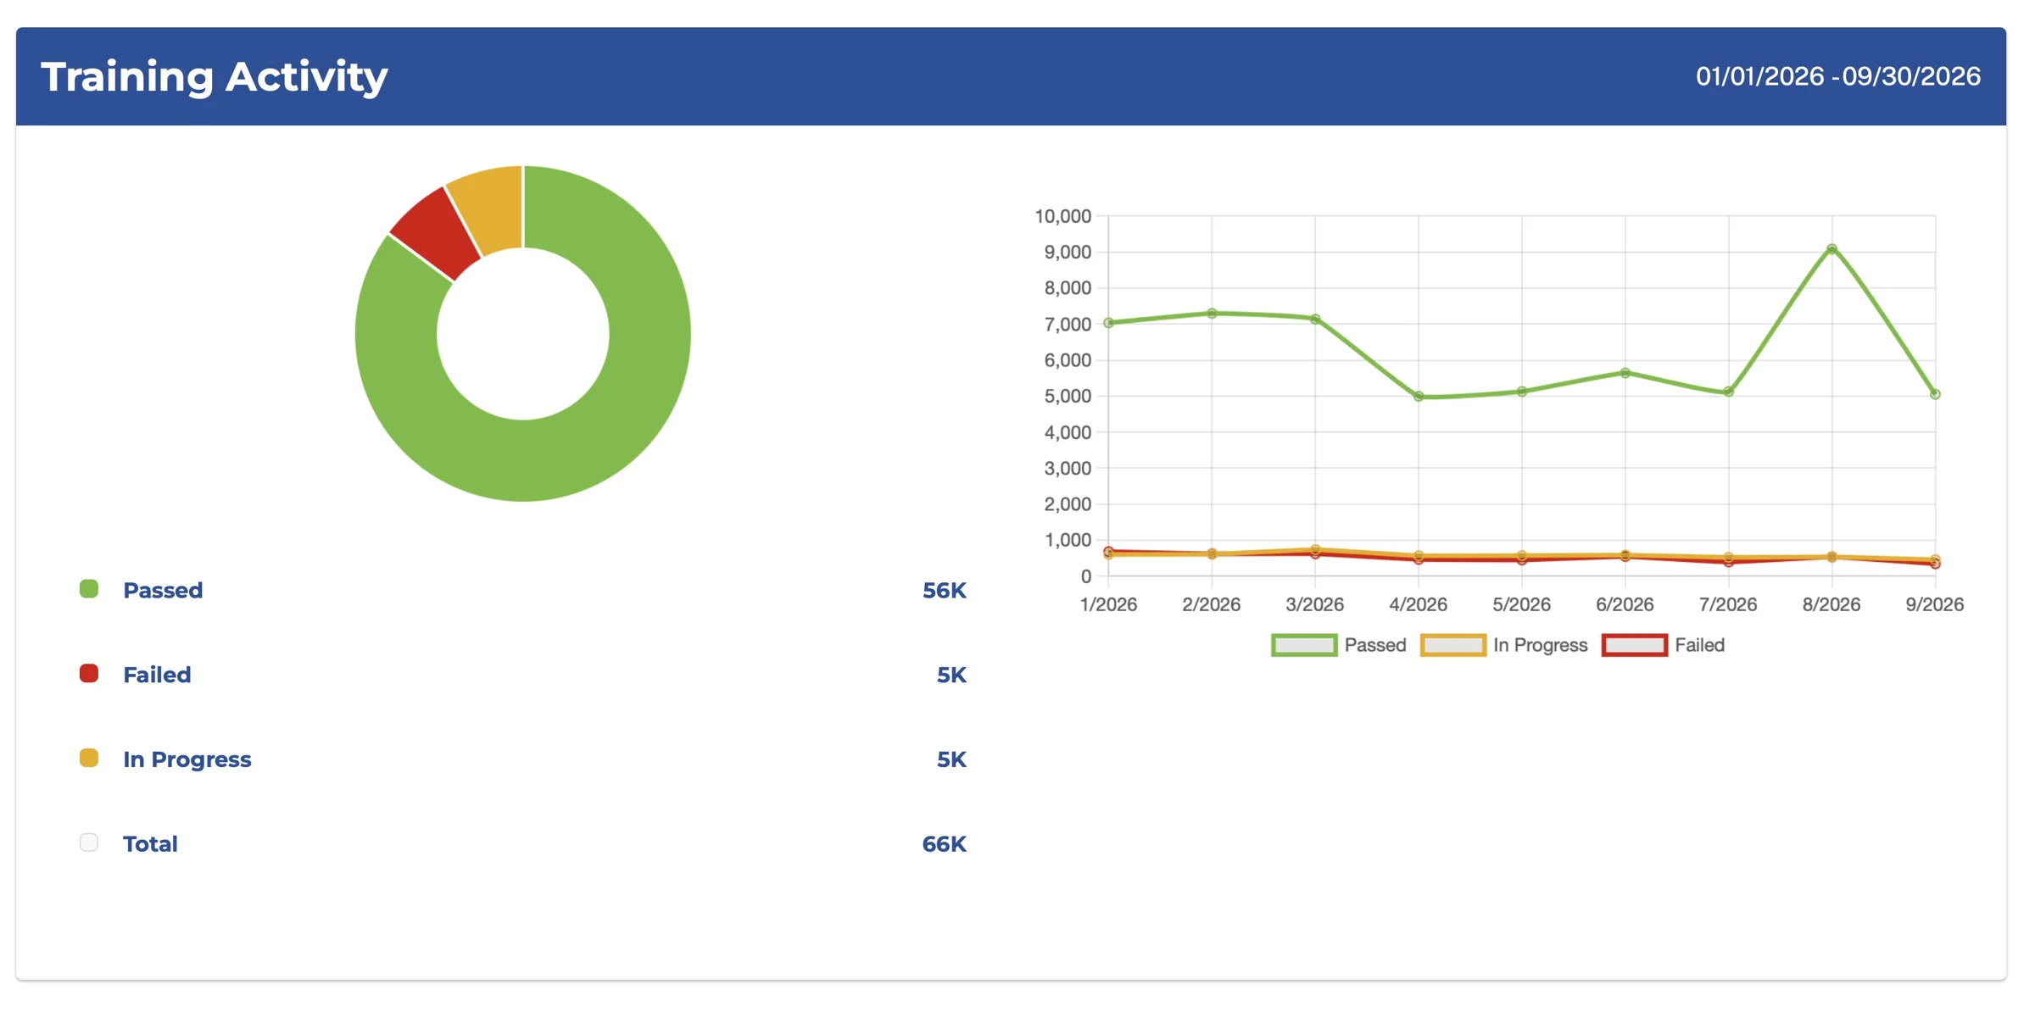Click the date range 01/01/2026 - 09/30/2026
Viewport: 2035px width, 1012px height.
coord(1838,76)
